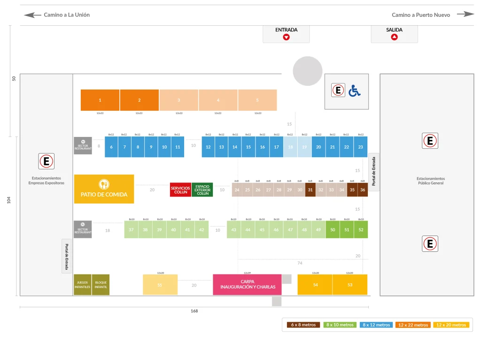Click the vertical Portal de Entrada tab at right

pos(373,172)
